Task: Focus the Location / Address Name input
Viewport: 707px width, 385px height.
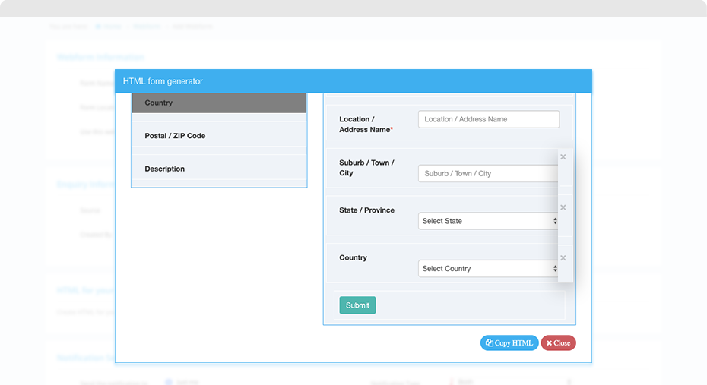Action: coord(489,119)
